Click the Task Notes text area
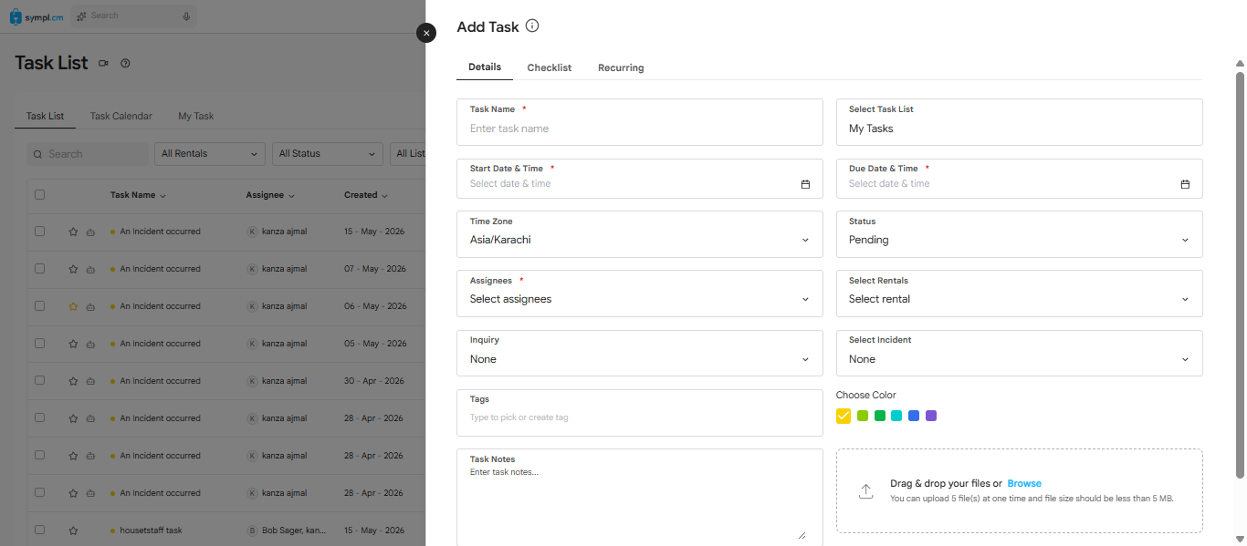The height and width of the screenshot is (546, 1247). 640,498
